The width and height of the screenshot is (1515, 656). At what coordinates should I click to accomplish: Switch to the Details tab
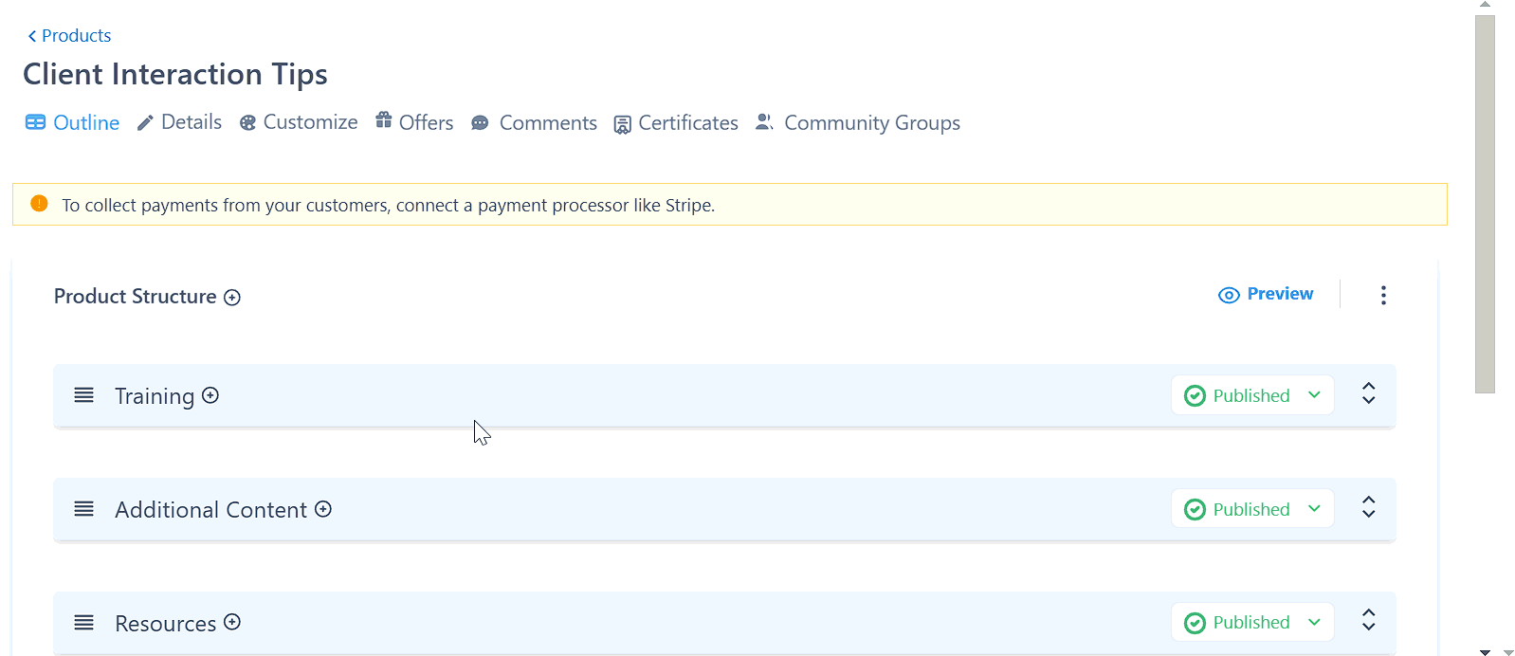coord(180,122)
